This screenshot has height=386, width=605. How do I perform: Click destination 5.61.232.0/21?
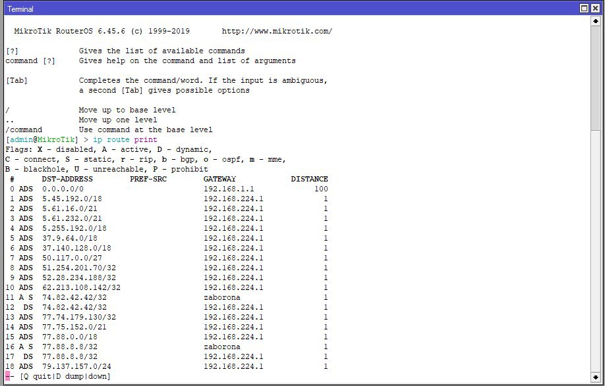click(72, 218)
